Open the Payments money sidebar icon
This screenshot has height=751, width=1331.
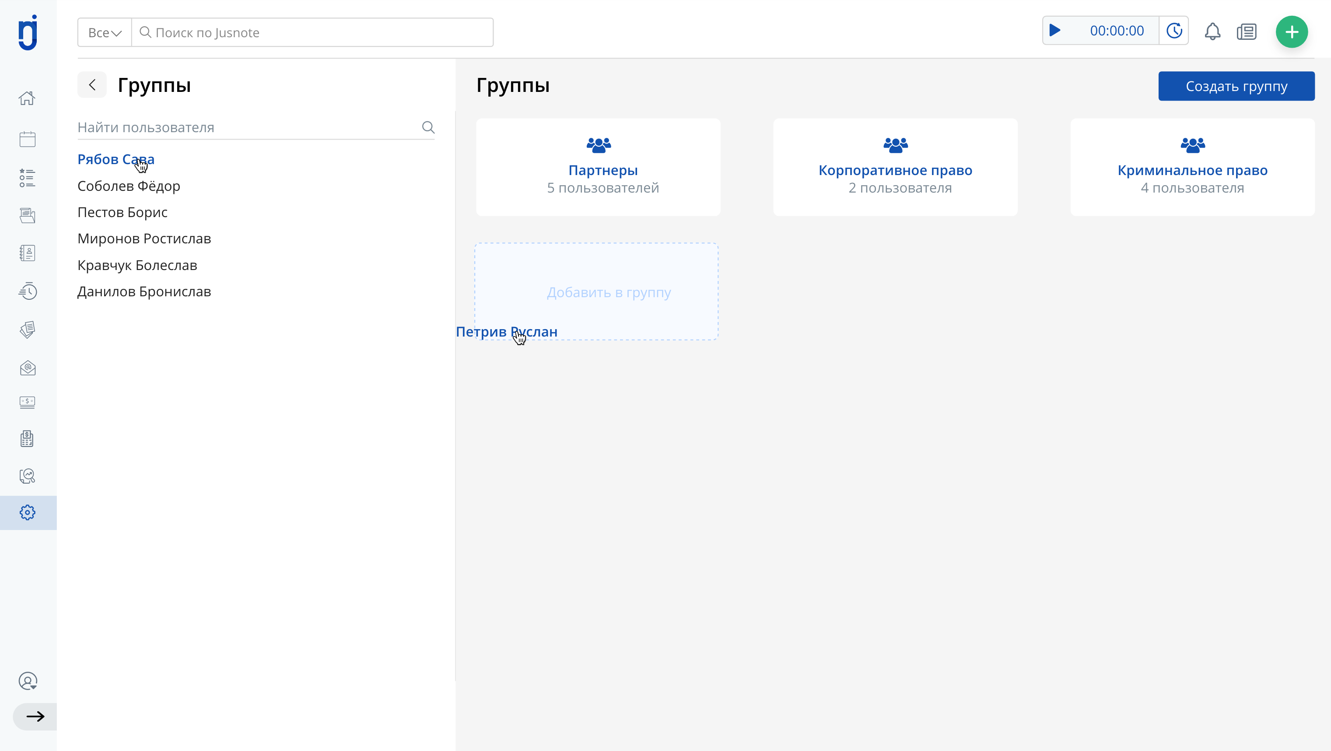click(x=28, y=402)
